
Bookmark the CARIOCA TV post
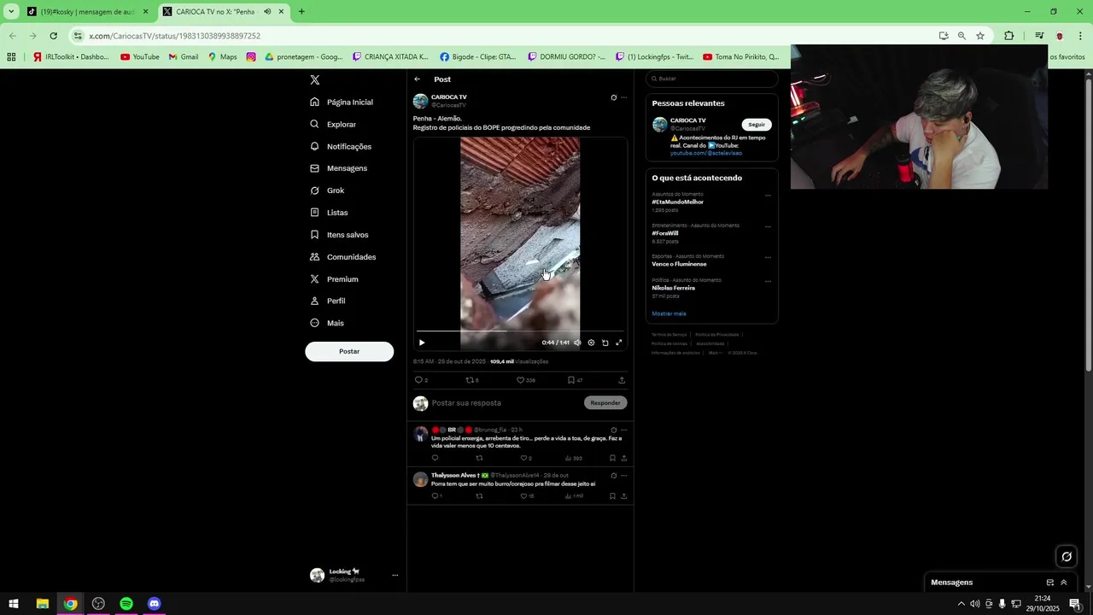tap(571, 380)
